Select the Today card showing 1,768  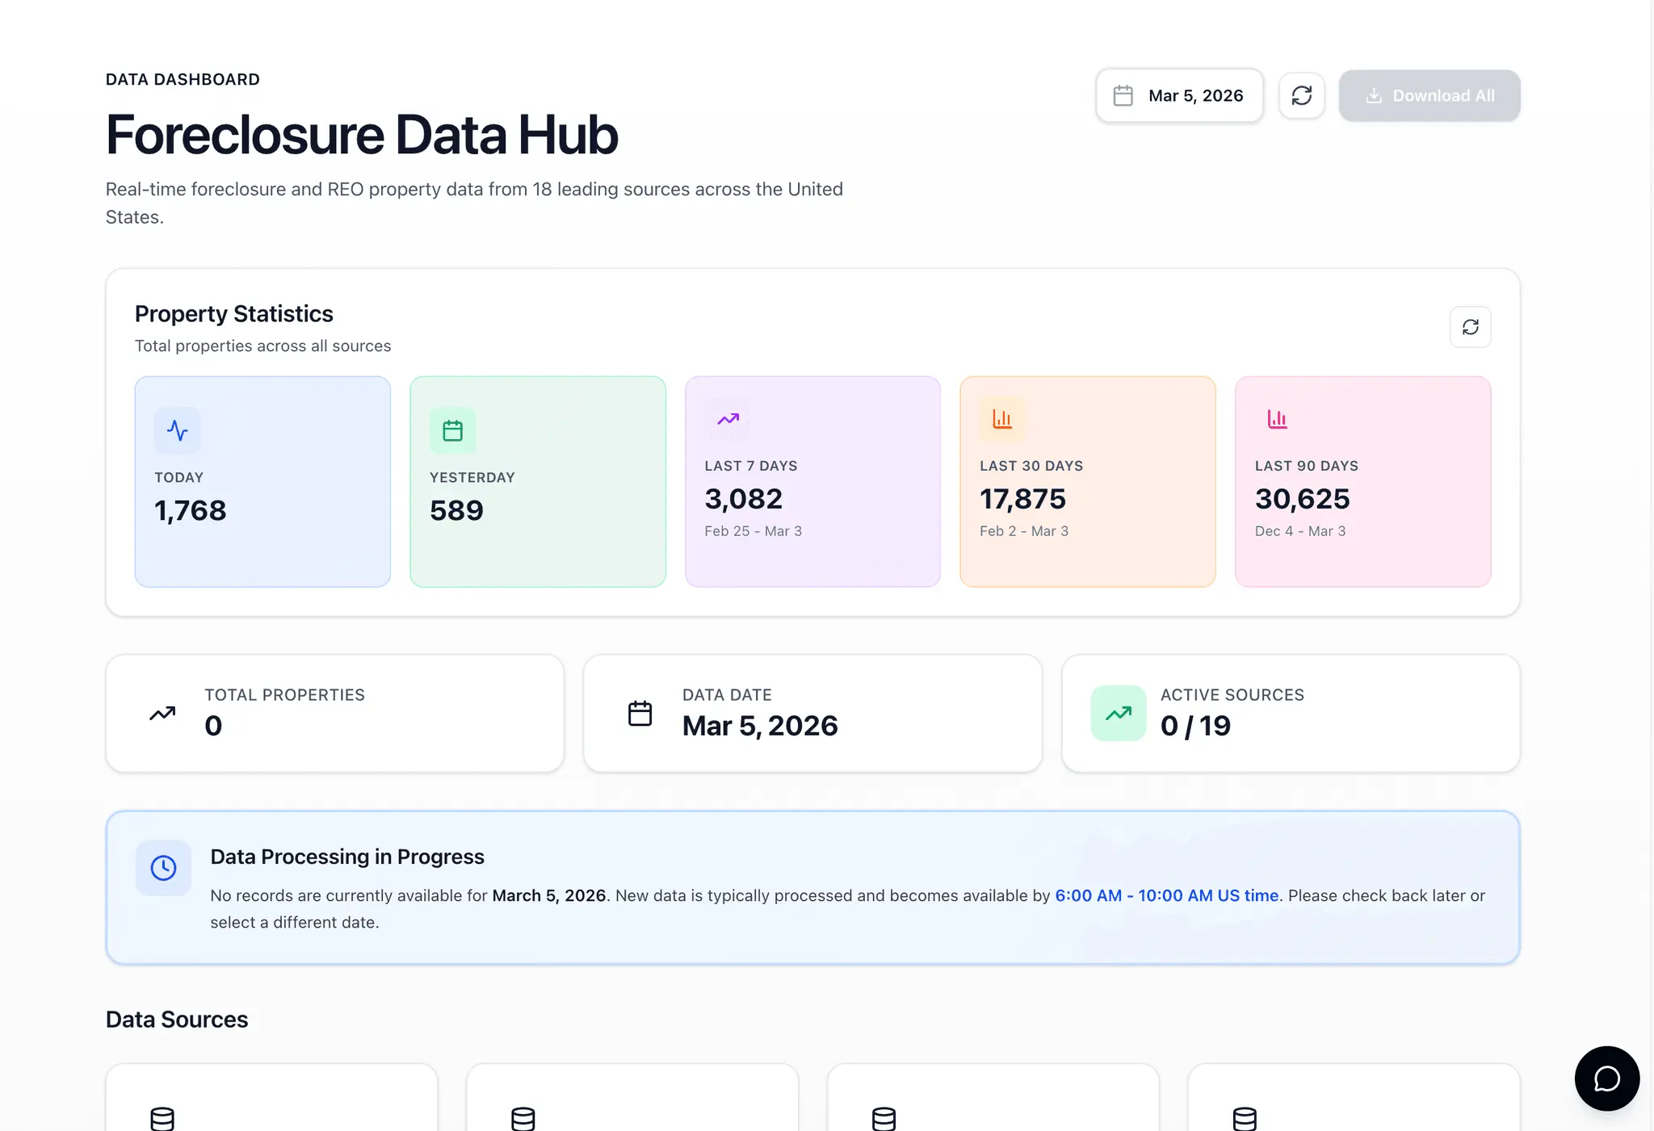262,482
